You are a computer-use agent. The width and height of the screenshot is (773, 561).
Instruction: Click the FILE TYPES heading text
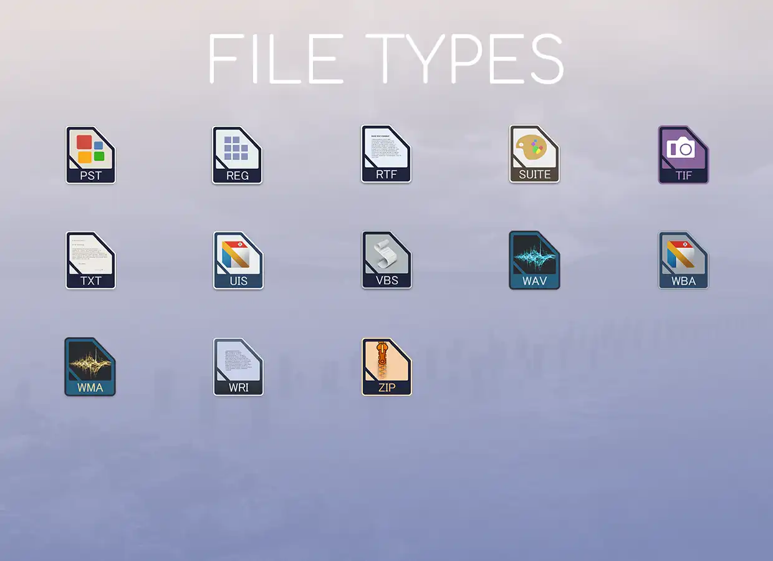pyautogui.click(x=386, y=58)
